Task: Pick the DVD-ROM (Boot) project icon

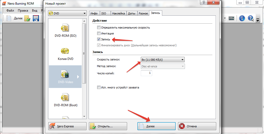Action: 65,98
